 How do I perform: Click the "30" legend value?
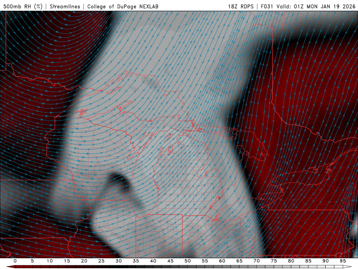[x=119, y=261]
